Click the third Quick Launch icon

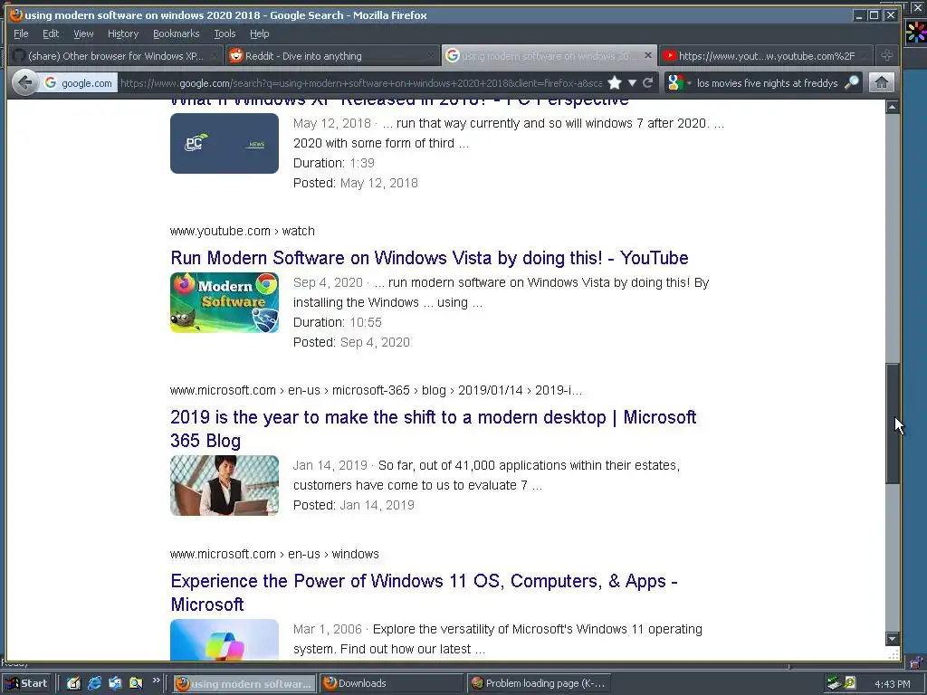click(115, 683)
